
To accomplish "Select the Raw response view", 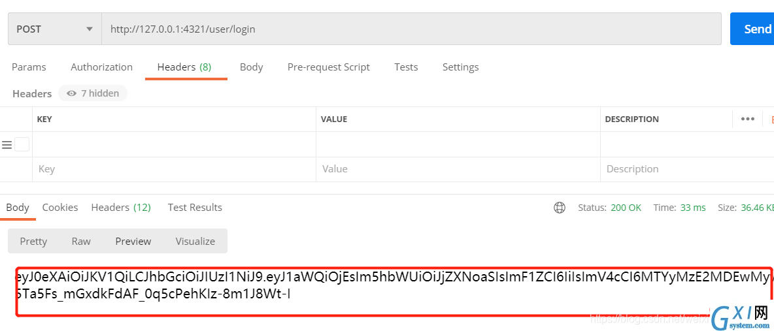I will 81,241.
